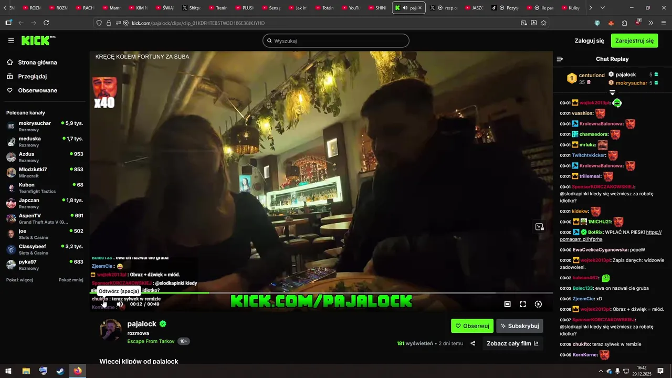672x378 pixels.
Task: Open Windows notification center
Action: point(660,371)
